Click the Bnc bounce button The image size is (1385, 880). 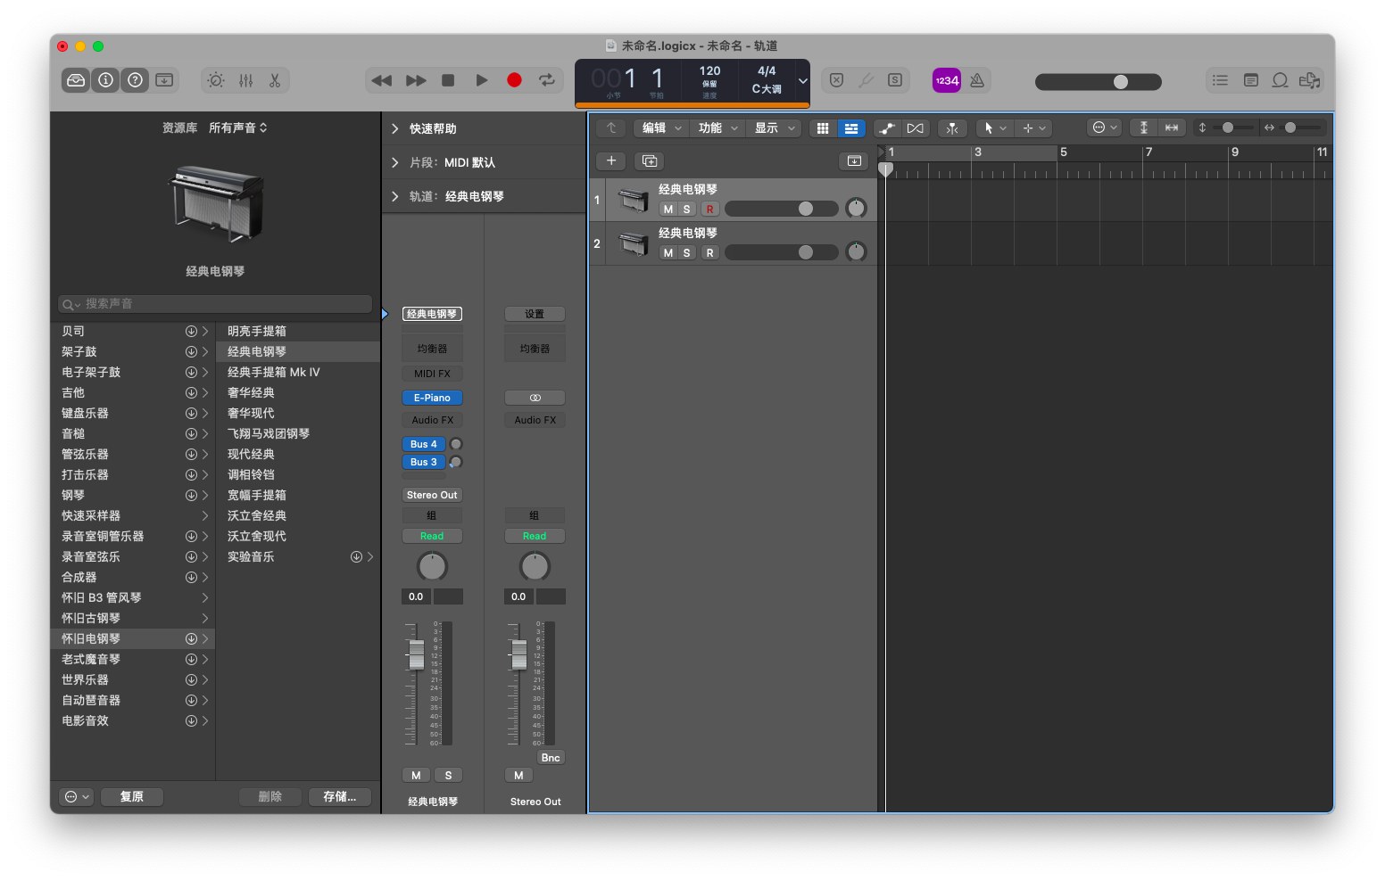[551, 758]
